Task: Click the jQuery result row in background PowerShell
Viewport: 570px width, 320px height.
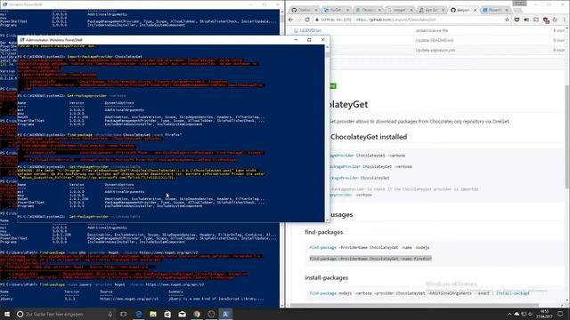Action: point(132,299)
